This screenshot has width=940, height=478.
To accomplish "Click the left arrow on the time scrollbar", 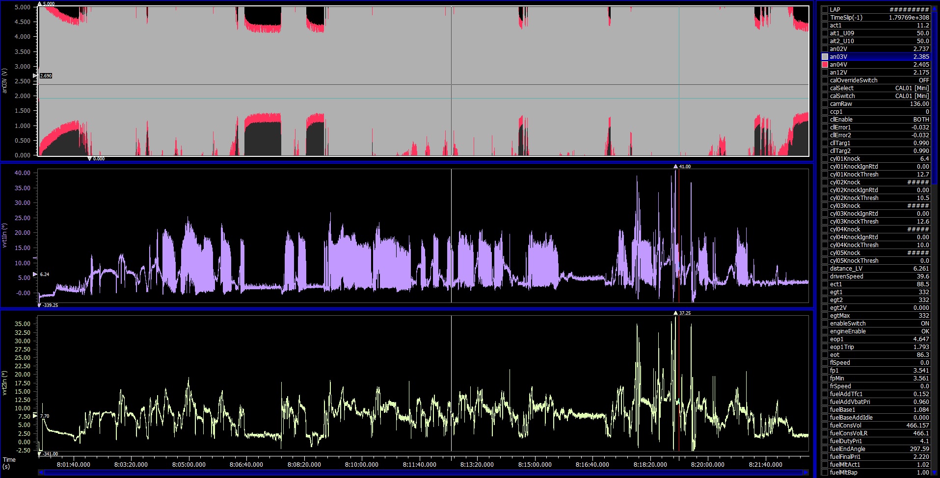I will [41, 473].
